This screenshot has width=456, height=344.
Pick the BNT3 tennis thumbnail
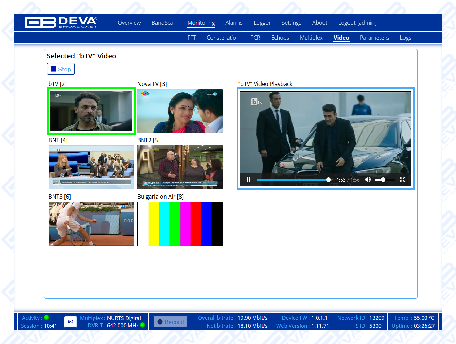(x=91, y=224)
